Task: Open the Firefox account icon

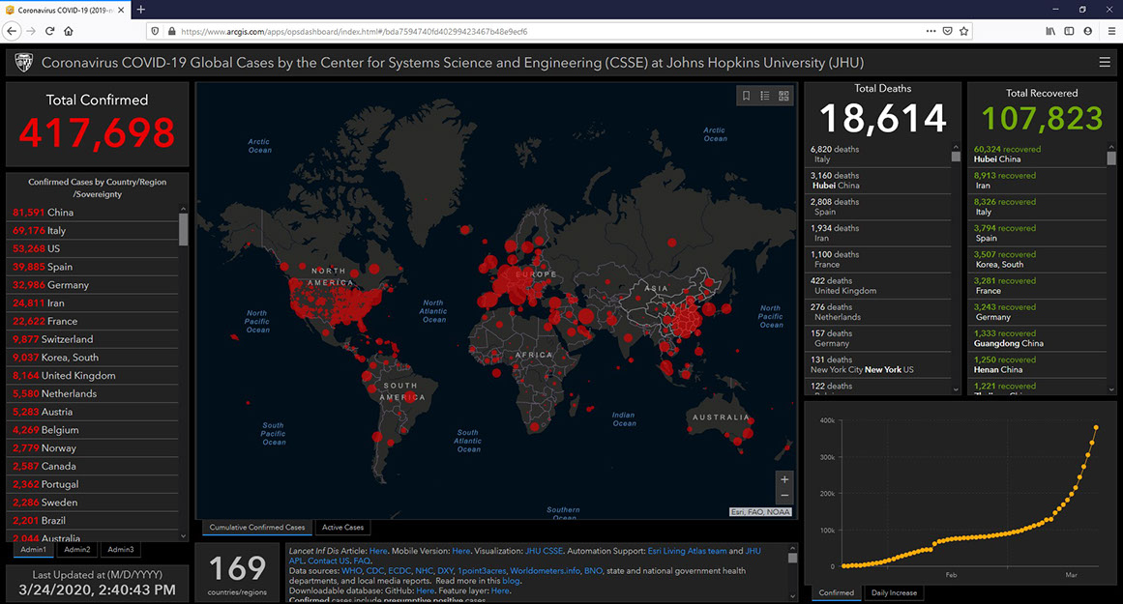Action: point(1088,31)
